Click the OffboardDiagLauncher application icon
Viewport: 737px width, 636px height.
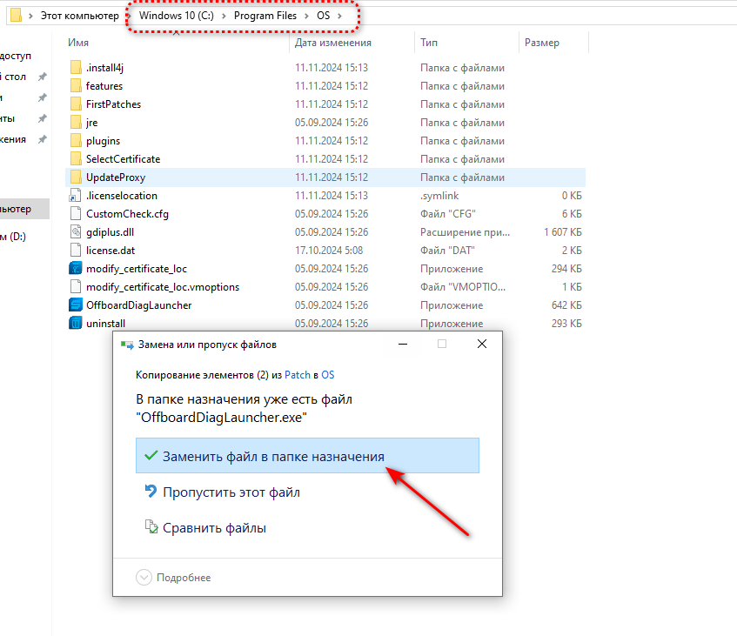click(x=75, y=305)
